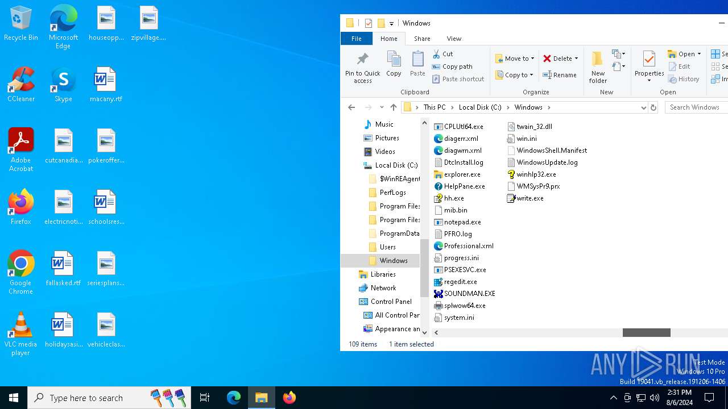Open Quick Access Toolbar customize dropdown

(391, 24)
